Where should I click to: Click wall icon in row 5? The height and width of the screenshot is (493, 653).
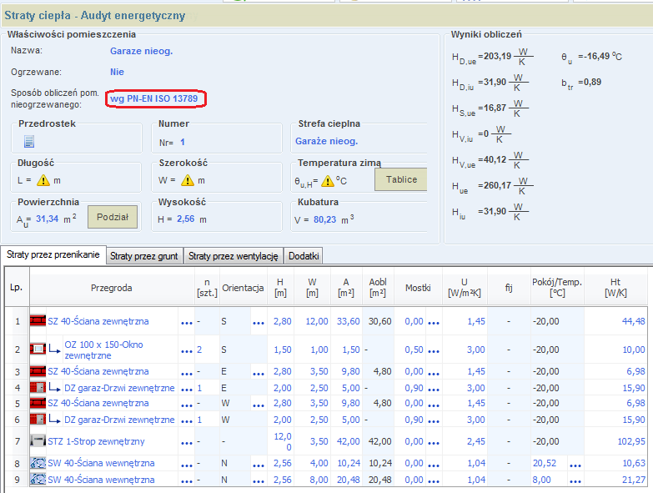click(x=38, y=403)
